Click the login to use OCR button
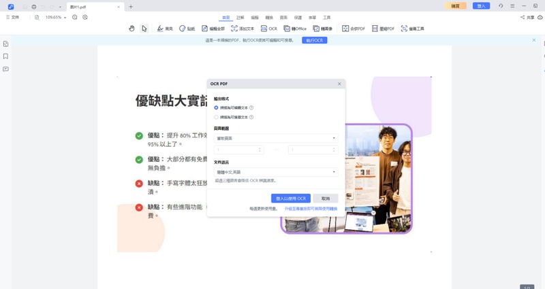545x289 pixels. 291,199
